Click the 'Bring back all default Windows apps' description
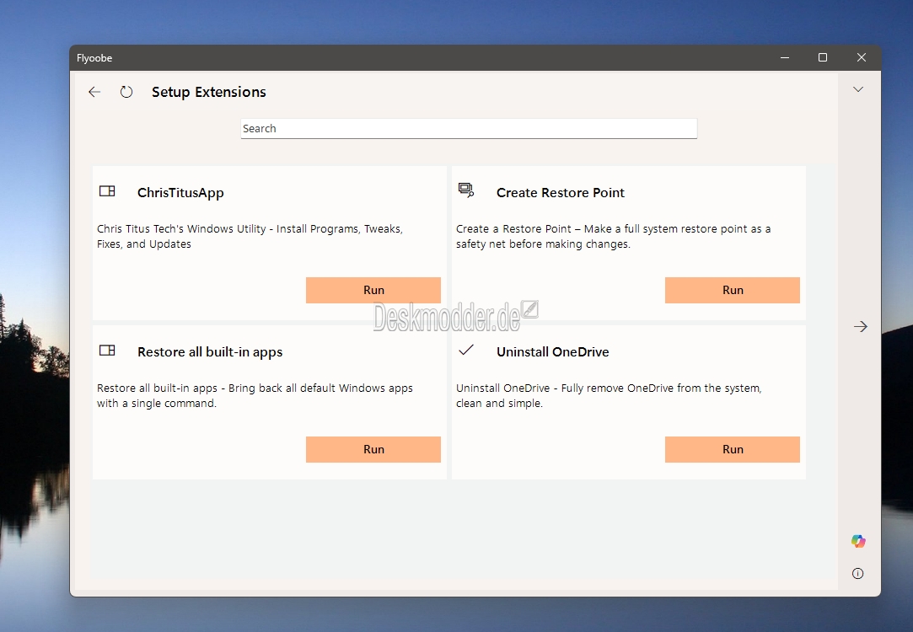 pos(255,396)
